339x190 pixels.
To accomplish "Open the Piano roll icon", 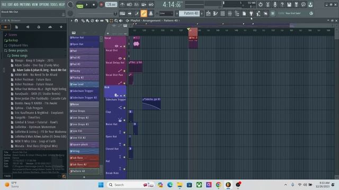I will (216, 14).
